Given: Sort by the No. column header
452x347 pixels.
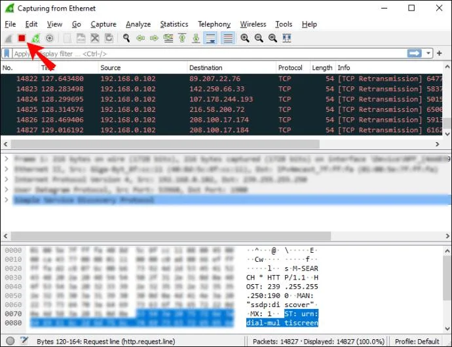Looking at the screenshot, I should click(x=20, y=67).
